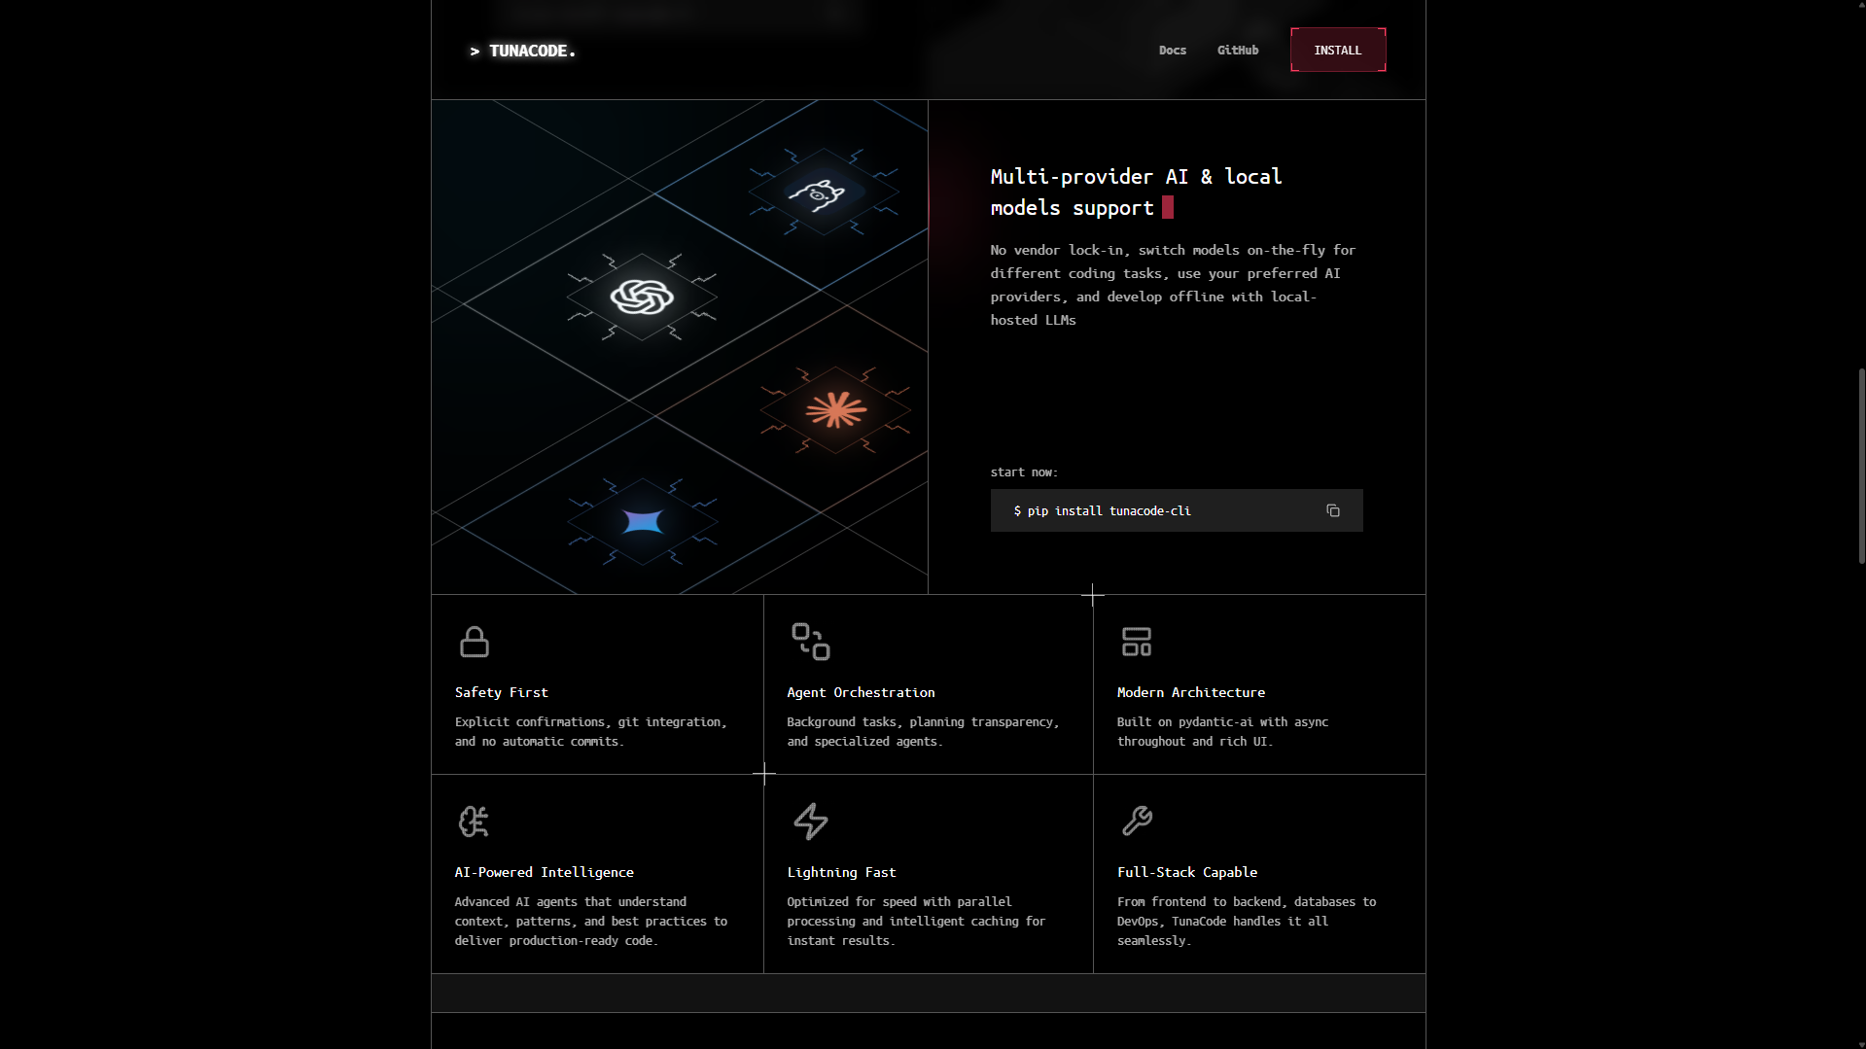This screenshot has width=1866, height=1049.
Task: Click the OpenAI logo tile
Action: [x=642, y=297]
